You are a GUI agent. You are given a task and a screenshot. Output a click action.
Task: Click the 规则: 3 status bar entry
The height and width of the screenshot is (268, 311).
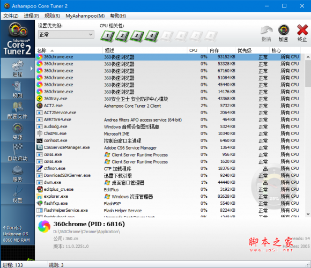coord(56,265)
